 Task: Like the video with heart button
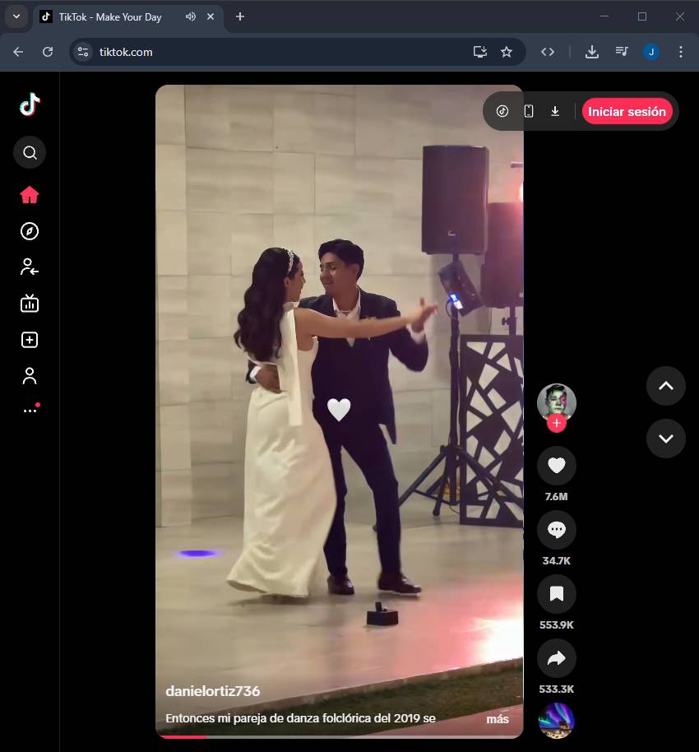556,467
